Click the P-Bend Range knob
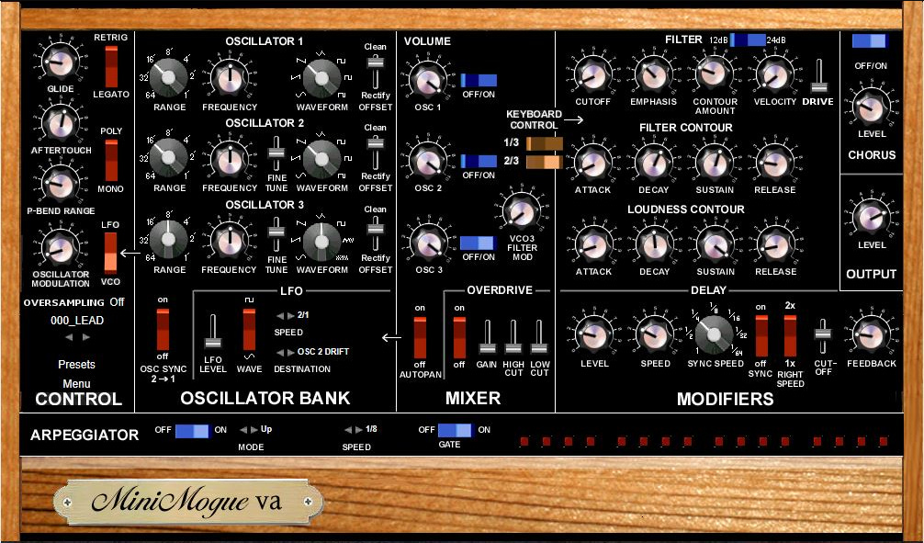 tap(60, 185)
